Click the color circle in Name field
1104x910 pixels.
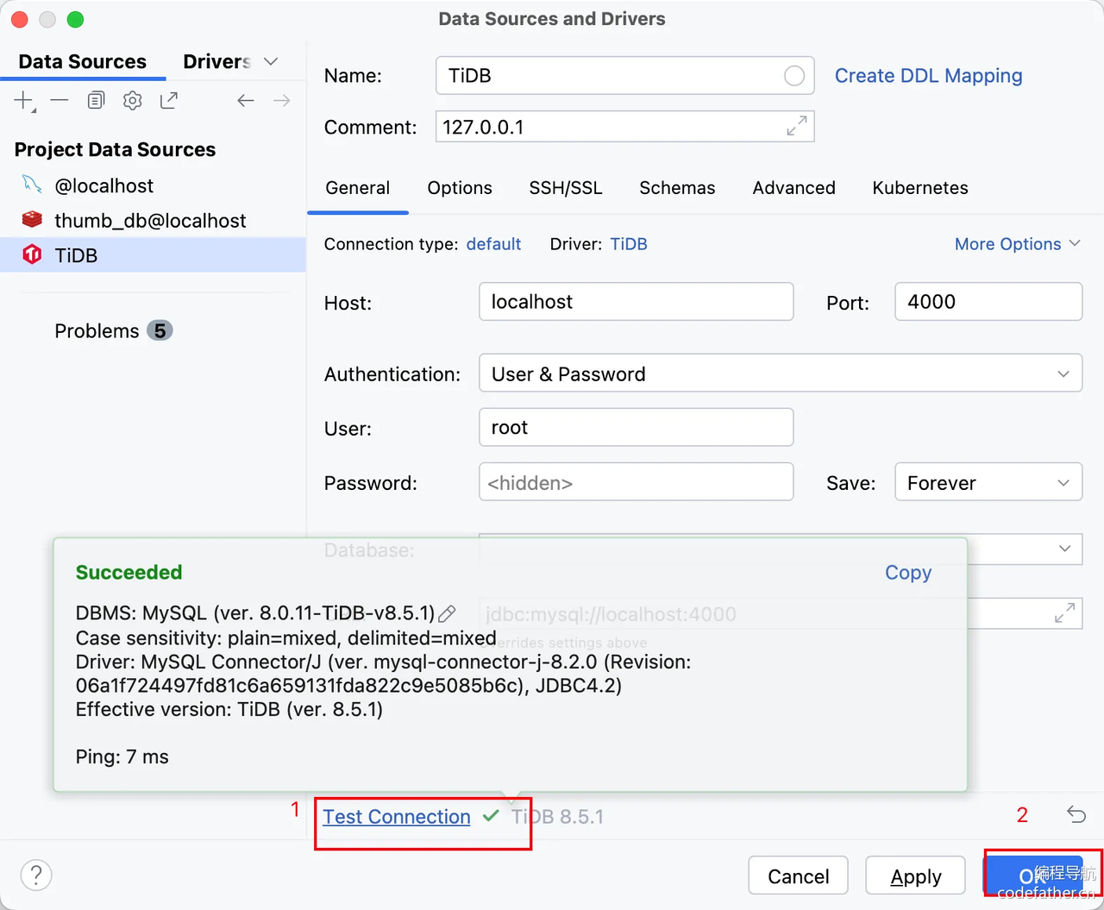(x=794, y=76)
